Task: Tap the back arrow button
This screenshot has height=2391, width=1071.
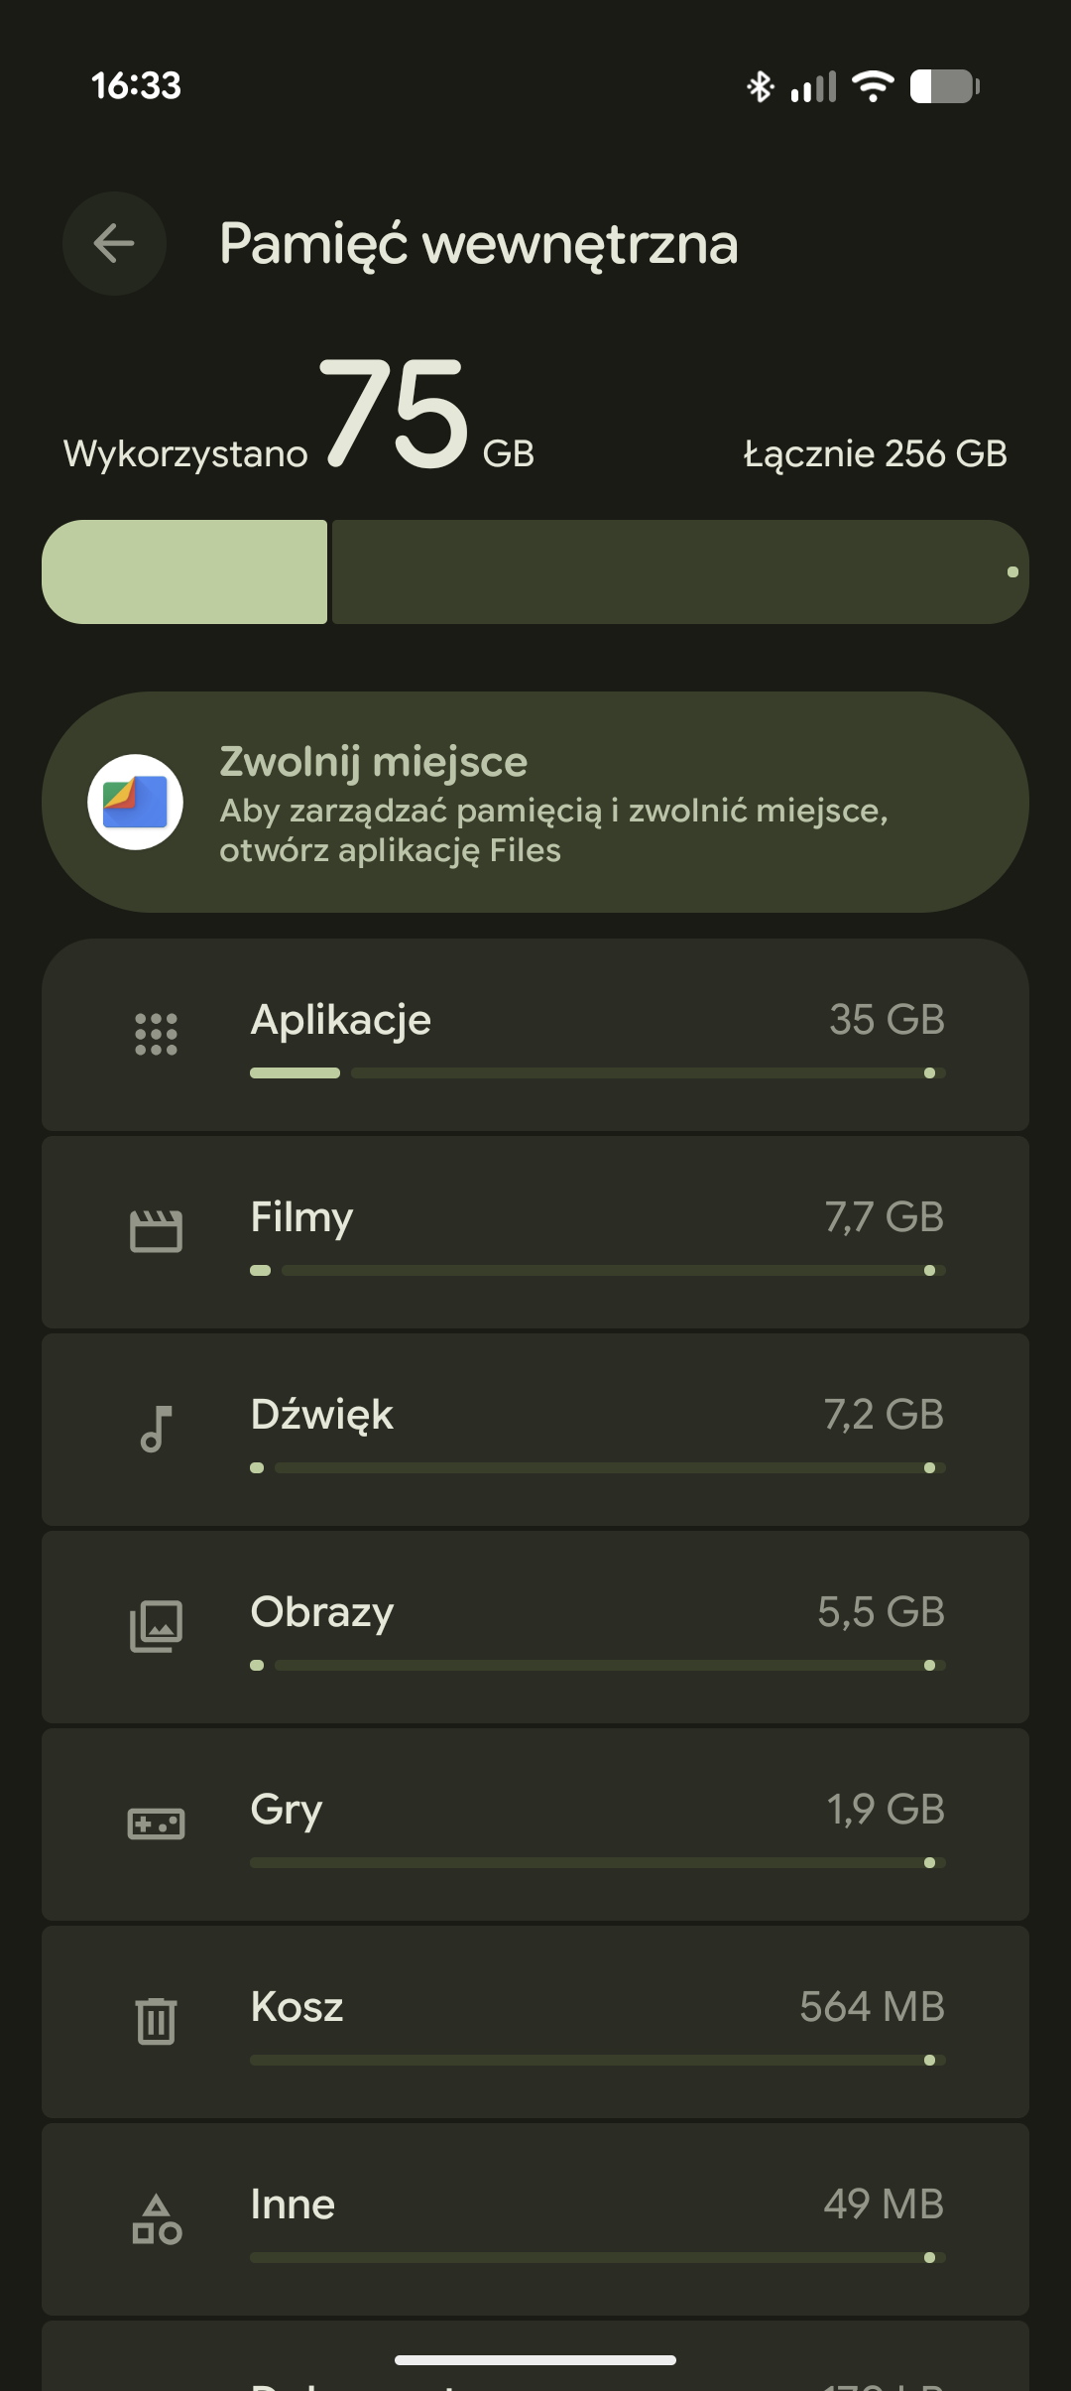Action: click(x=114, y=243)
